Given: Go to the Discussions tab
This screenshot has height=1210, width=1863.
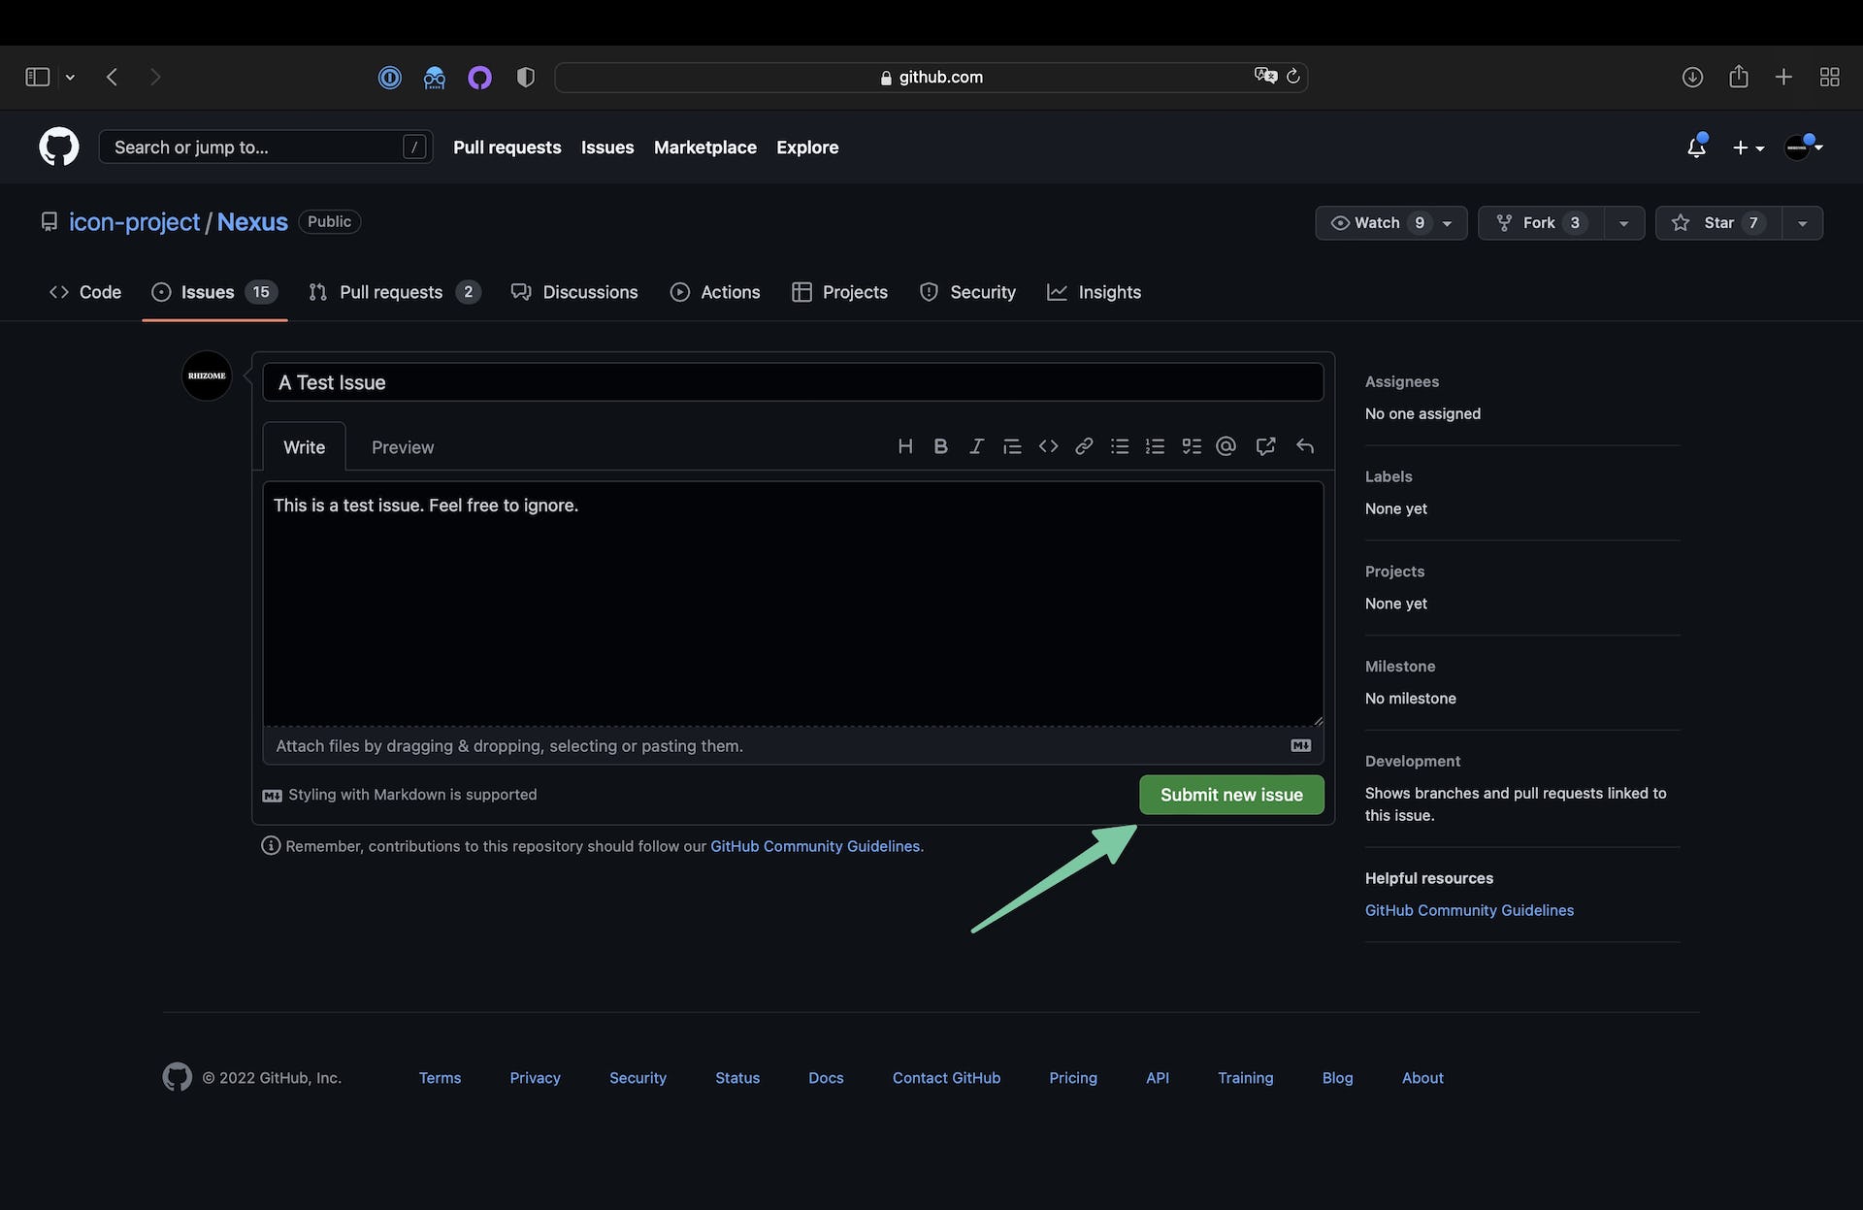Looking at the screenshot, I should click(574, 292).
